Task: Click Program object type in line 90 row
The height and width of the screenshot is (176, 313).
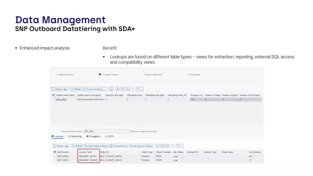Action: click(x=145, y=156)
